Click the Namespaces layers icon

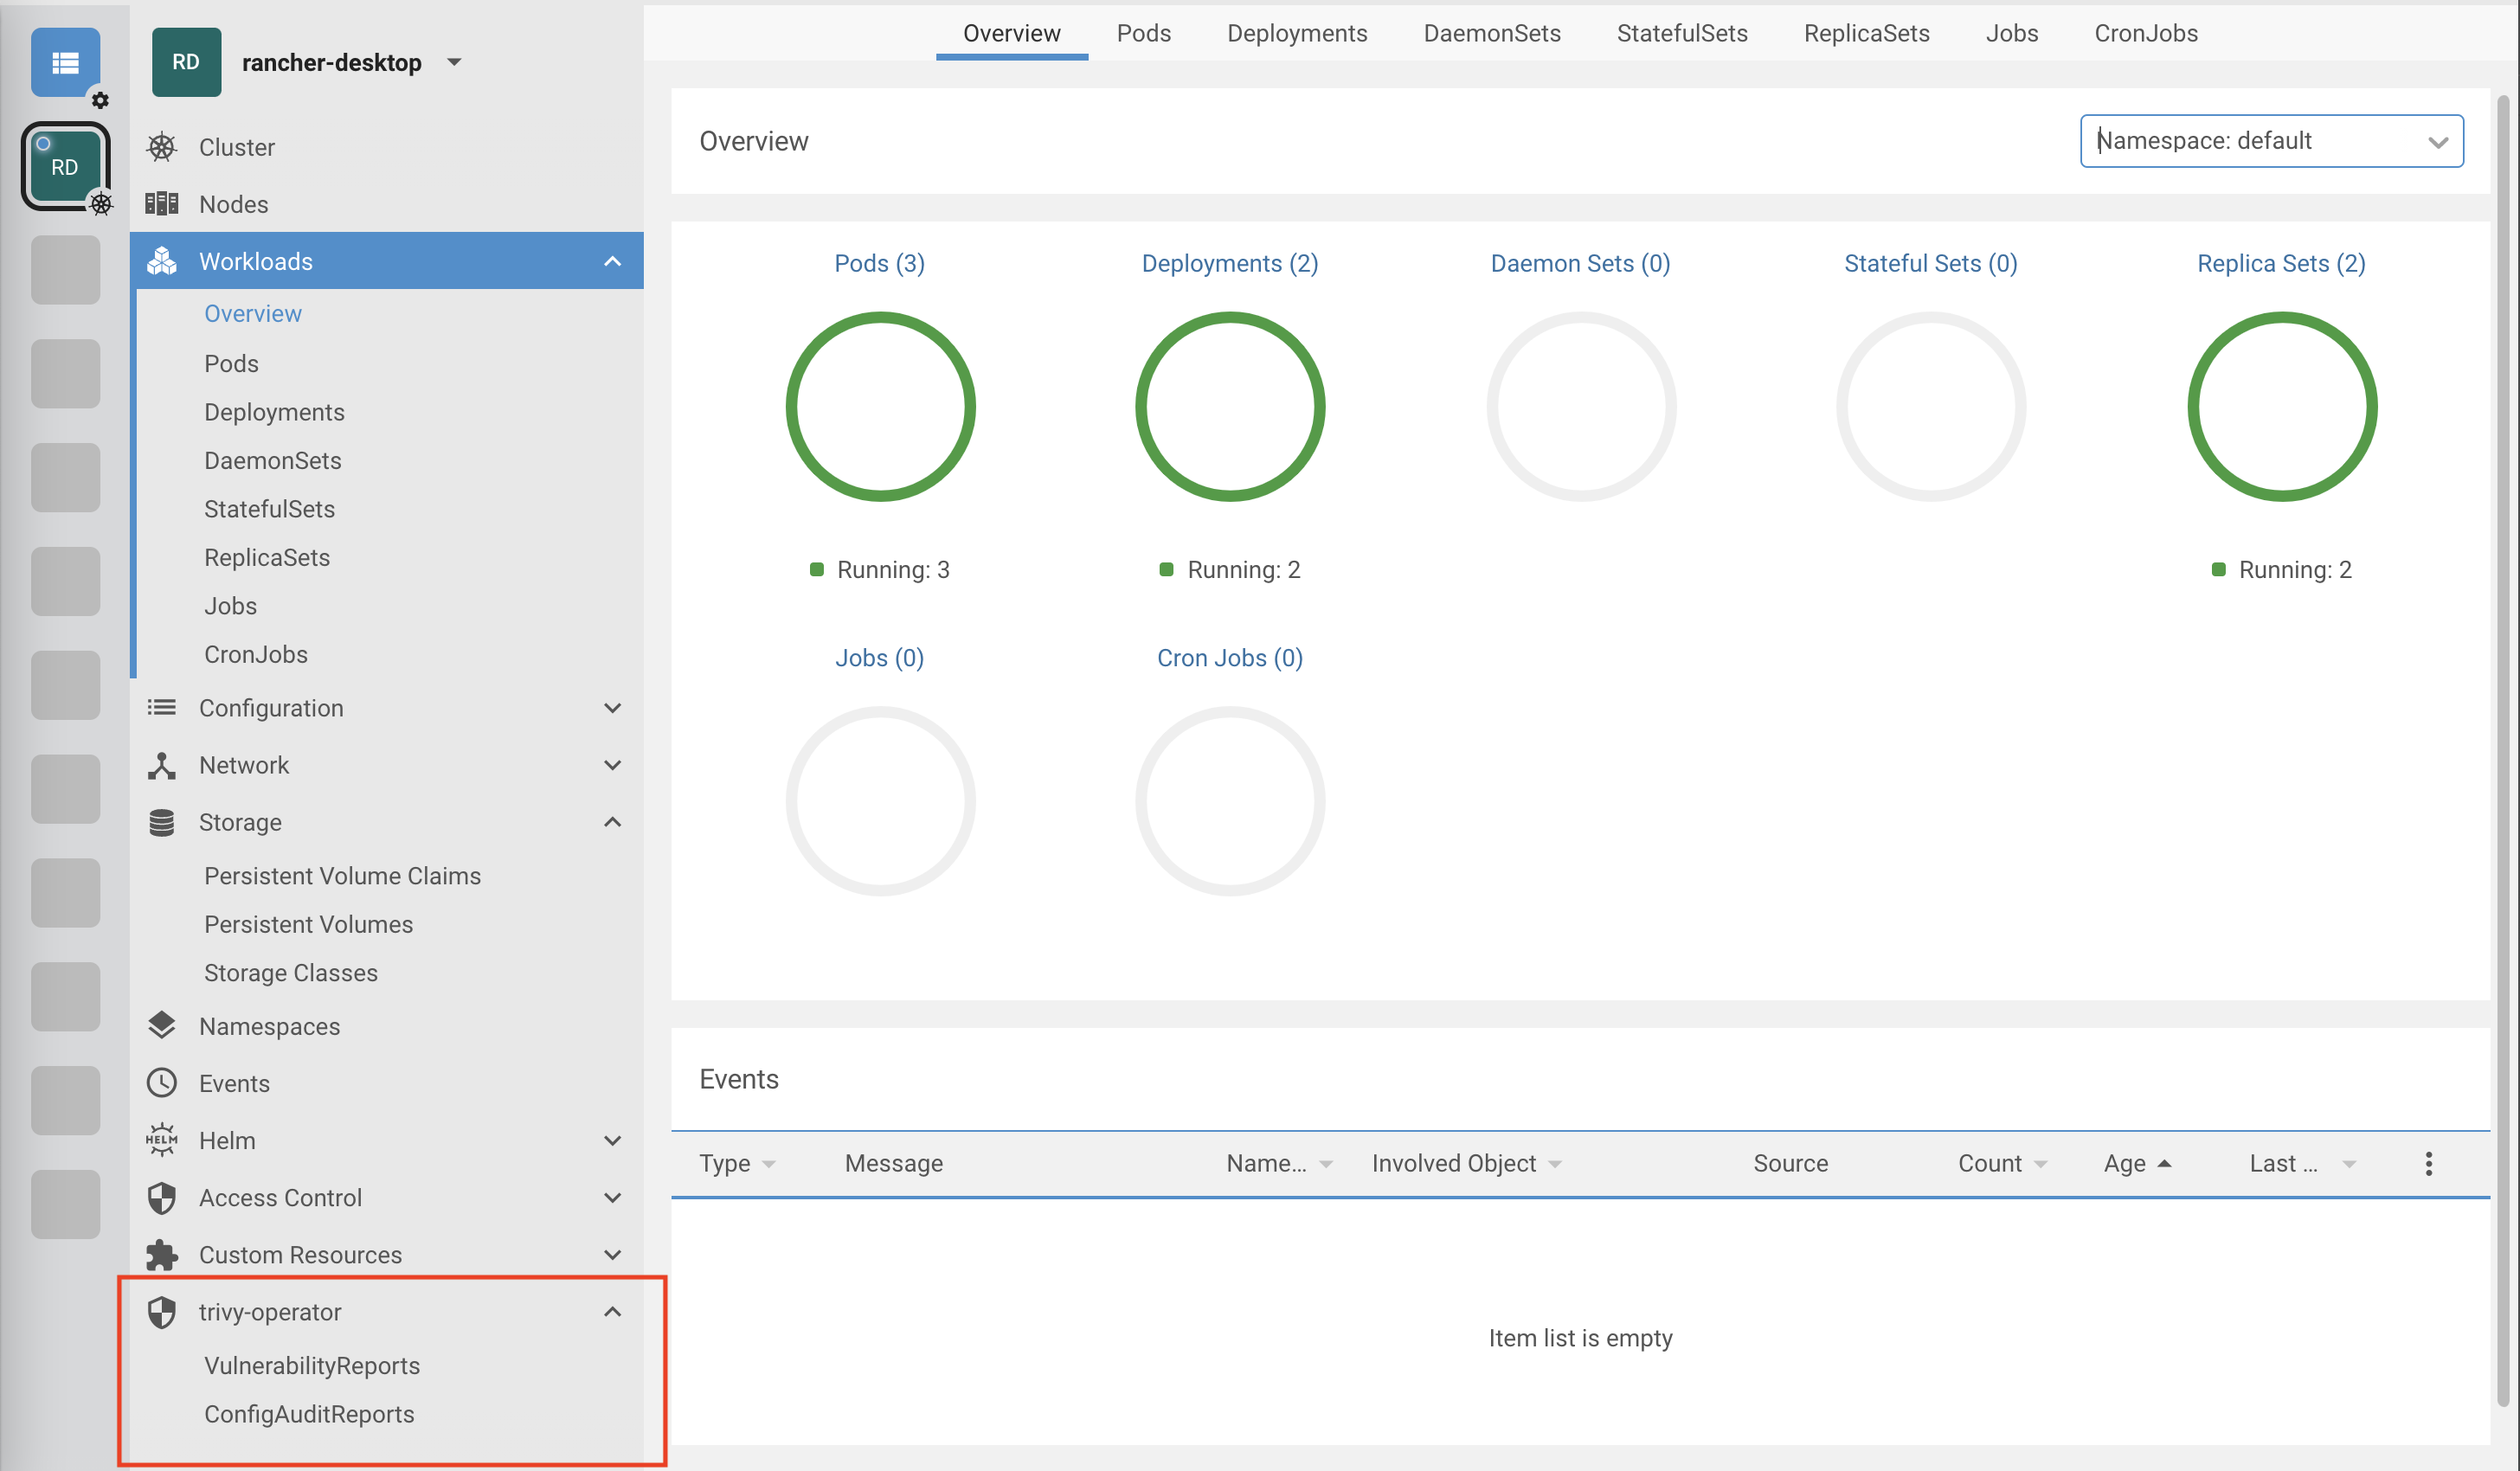pos(161,1026)
